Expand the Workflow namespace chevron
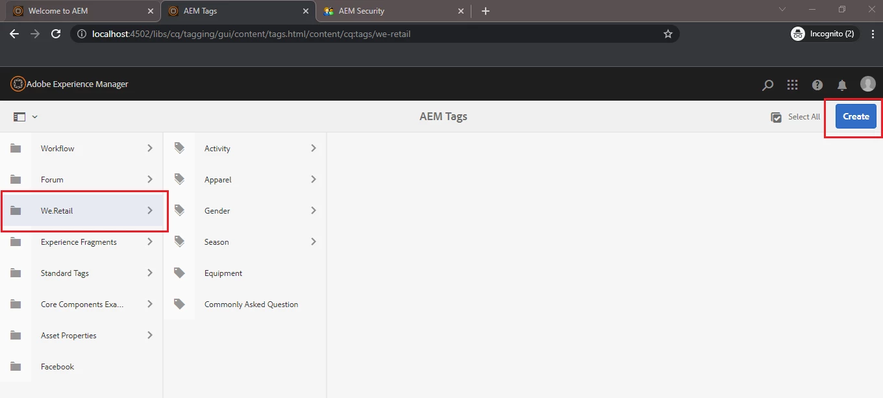Viewport: 883px width, 398px height. click(150, 148)
